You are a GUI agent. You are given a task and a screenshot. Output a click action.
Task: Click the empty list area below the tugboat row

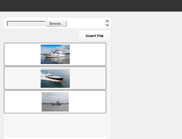(x=55, y=125)
